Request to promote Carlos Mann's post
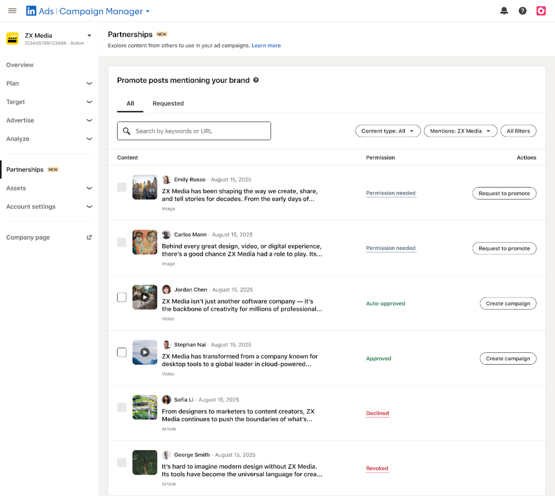This screenshot has height=496, width=555. click(x=504, y=248)
